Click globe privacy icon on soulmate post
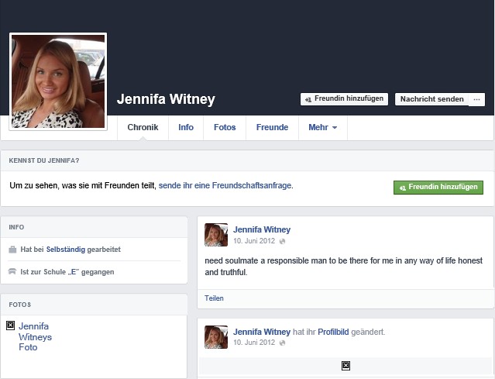495x379 pixels. 282,241
